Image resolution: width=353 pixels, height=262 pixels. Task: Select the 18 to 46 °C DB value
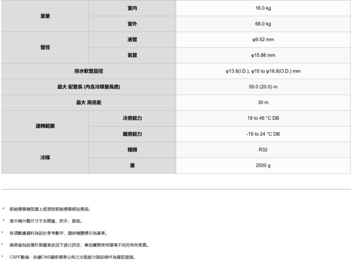coord(263,118)
